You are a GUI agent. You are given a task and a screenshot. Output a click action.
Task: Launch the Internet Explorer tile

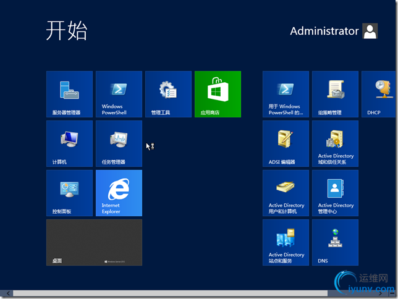tap(119, 193)
